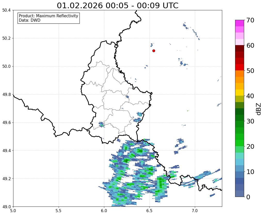This screenshot has height=215, width=264.
Task: Pick the magenta top colorbar segment
Action: point(239,23)
